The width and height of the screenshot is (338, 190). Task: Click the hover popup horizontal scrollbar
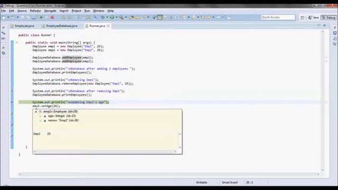click(x=105, y=151)
